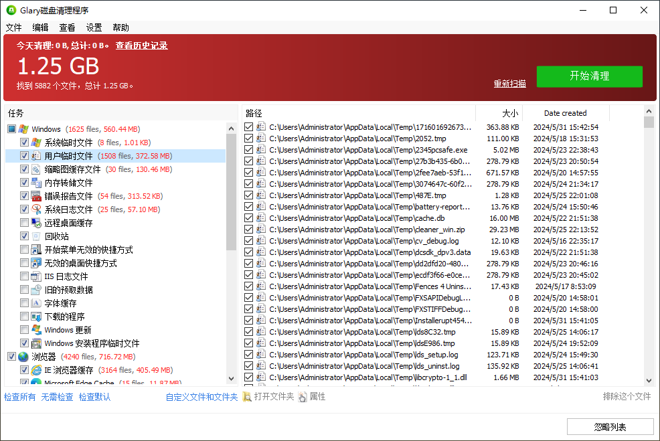Click the Windows 更新 icon
This screenshot has height=441, width=660.
click(36, 330)
